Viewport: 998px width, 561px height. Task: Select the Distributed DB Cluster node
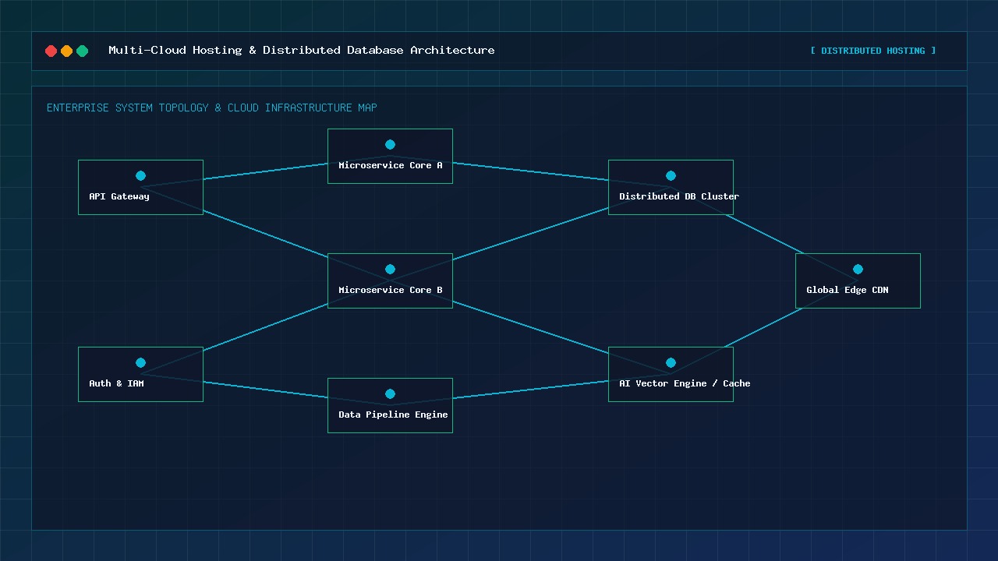671,187
